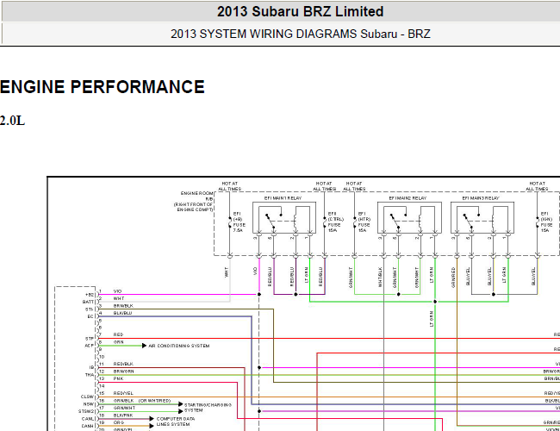Click the vertical "VIO" label below relay box

pos(255,272)
